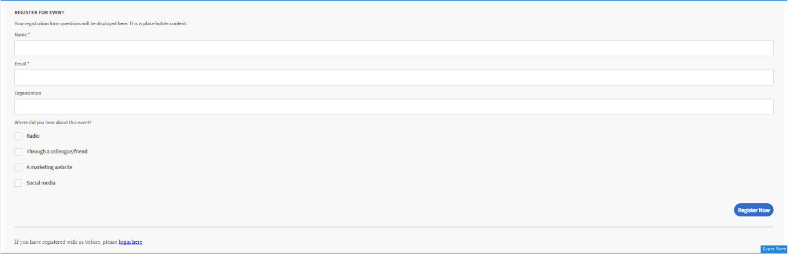This screenshot has height=254, width=788.
Task: Focus the Email text field
Action: (393, 77)
